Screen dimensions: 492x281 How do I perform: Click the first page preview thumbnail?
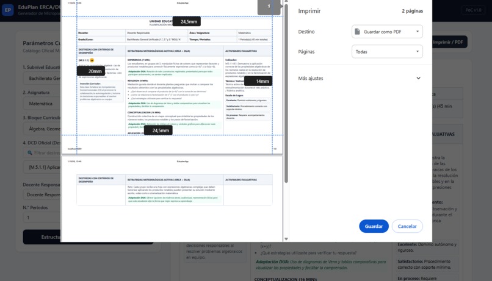click(172, 77)
